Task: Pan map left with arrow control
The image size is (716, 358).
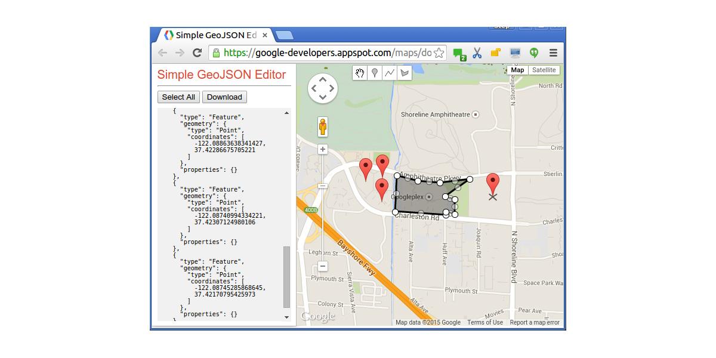Action: click(x=313, y=89)
